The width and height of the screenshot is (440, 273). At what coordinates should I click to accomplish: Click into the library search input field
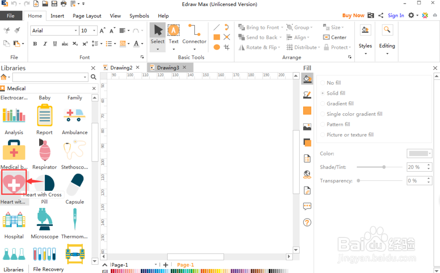tap(48, 77)
